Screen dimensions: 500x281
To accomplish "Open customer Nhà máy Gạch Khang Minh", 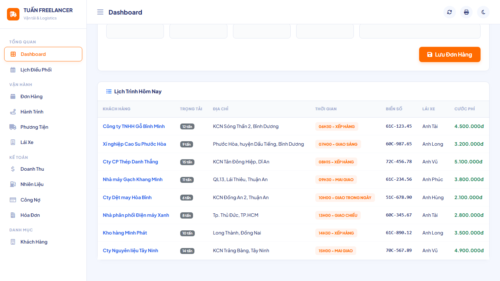I will (x=133, y=179).
